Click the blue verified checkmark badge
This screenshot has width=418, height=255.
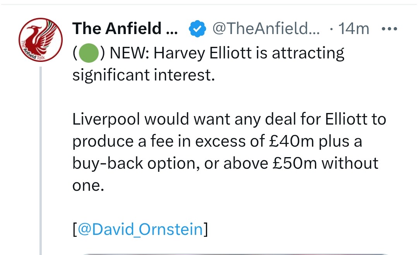[197, 29]
